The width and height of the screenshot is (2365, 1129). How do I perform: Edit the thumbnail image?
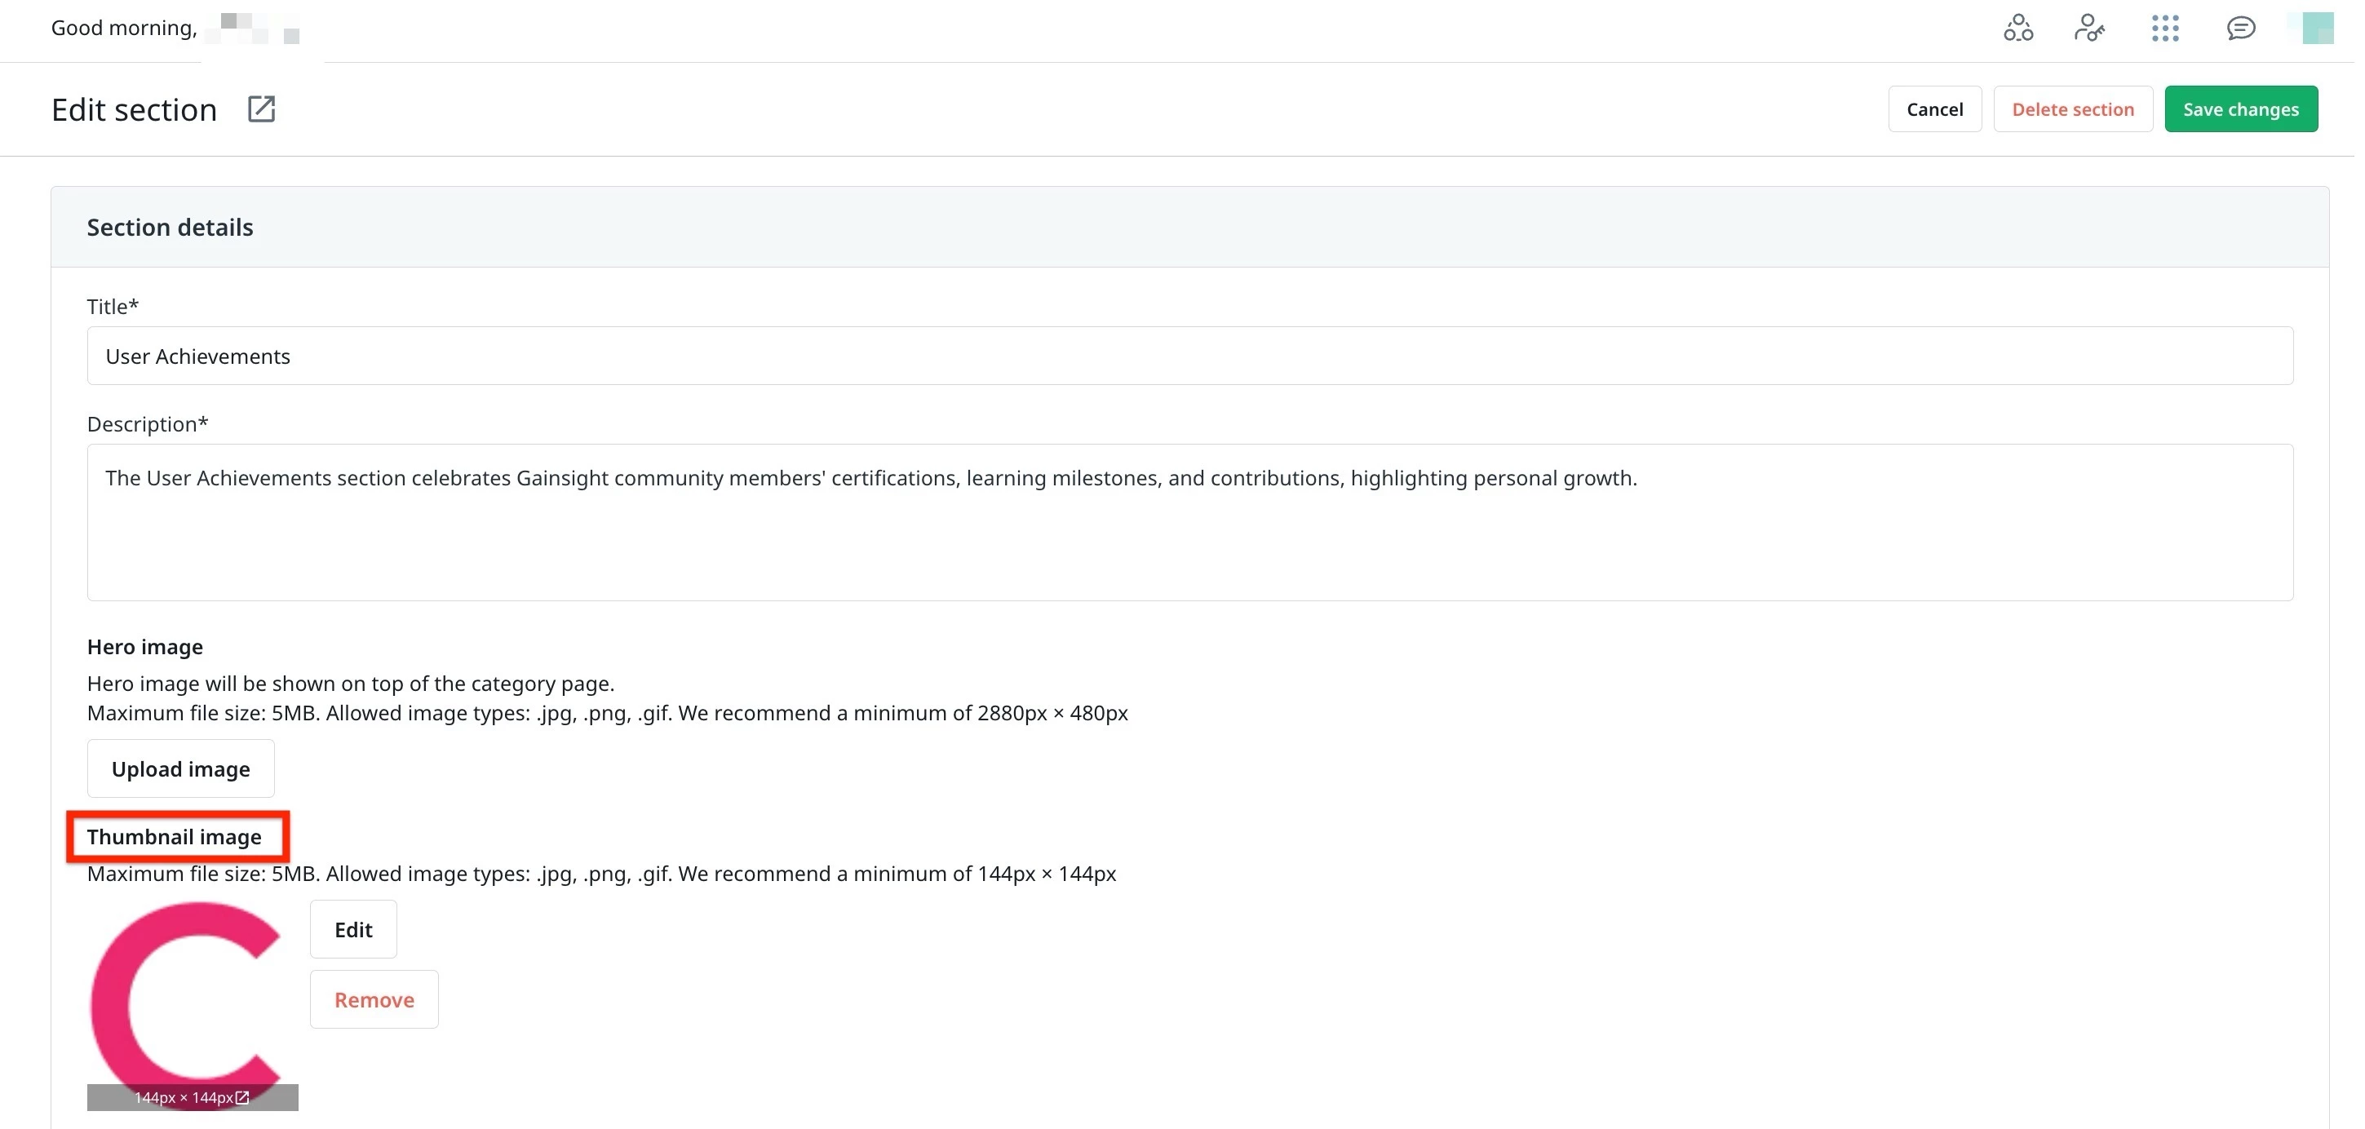tap(352, 929)
